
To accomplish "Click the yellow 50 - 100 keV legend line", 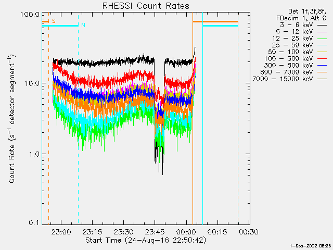I will point(322,52).
